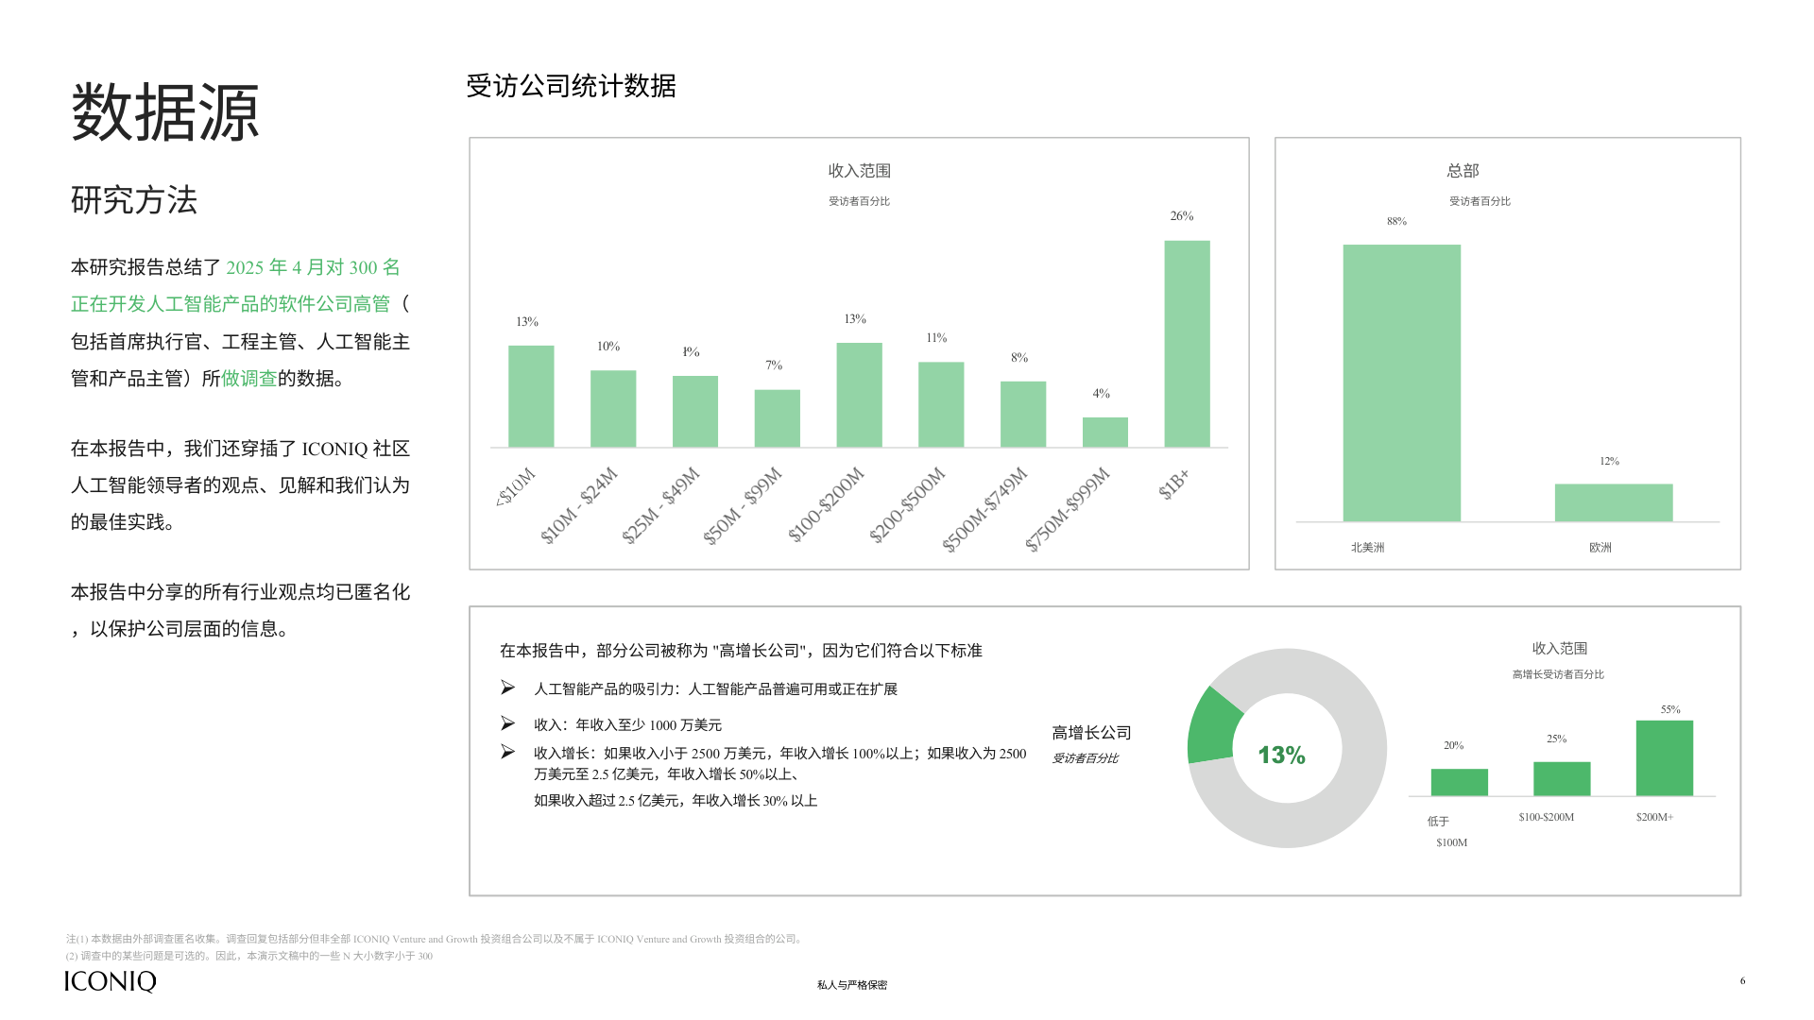
Task: Click the 高增长受访者百分比 subtitle
Action: point(1558,674)
